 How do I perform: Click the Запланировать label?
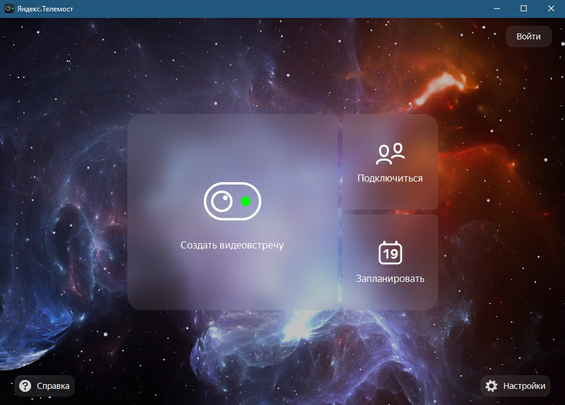pyautogui.click(x=390, y=278)
